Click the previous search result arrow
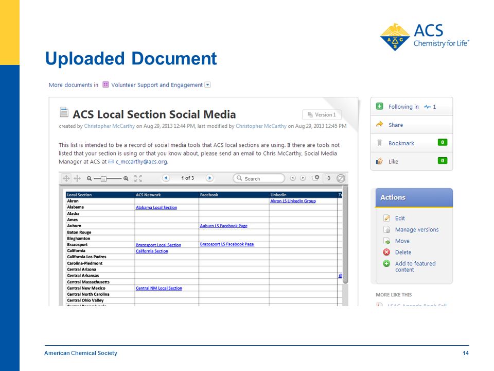 point(293,178)
